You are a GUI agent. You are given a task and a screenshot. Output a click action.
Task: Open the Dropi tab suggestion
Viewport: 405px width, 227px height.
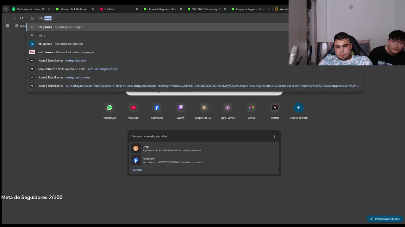[204, 148]
